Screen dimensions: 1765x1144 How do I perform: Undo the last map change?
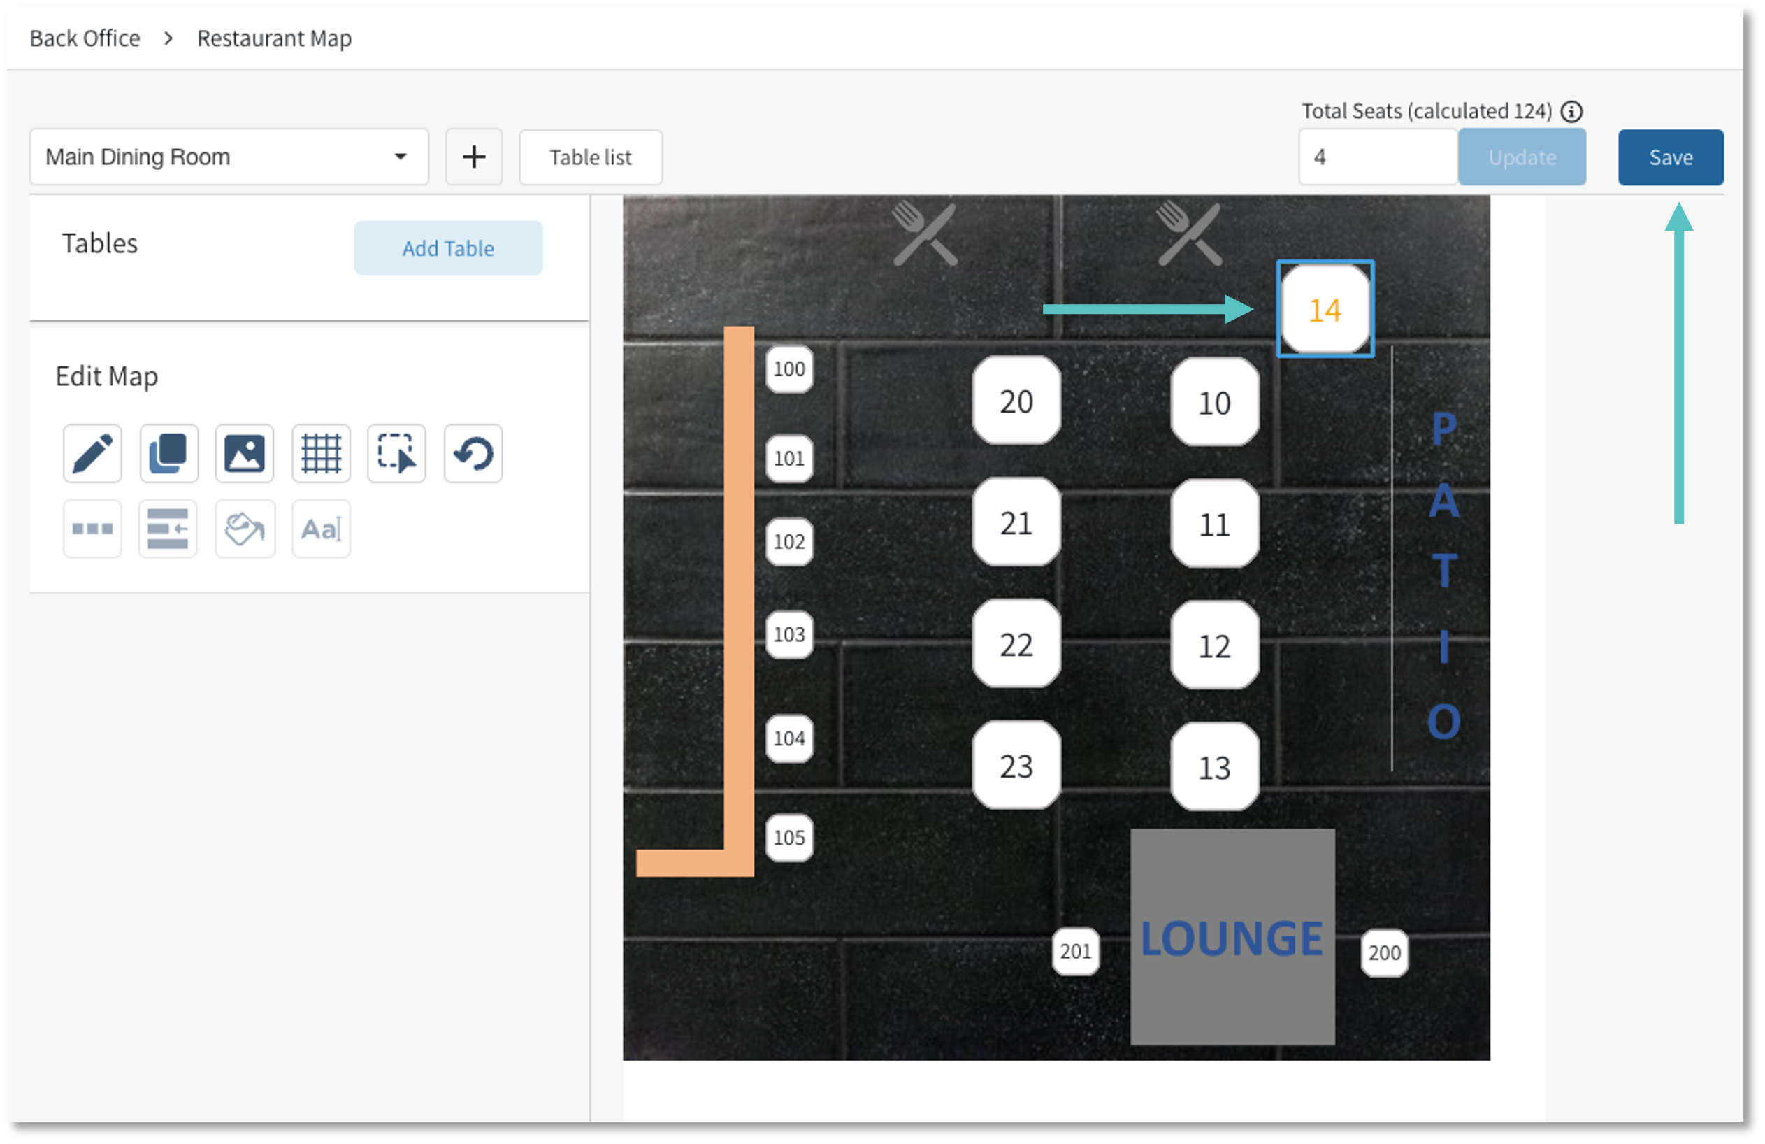coord(473,453)
